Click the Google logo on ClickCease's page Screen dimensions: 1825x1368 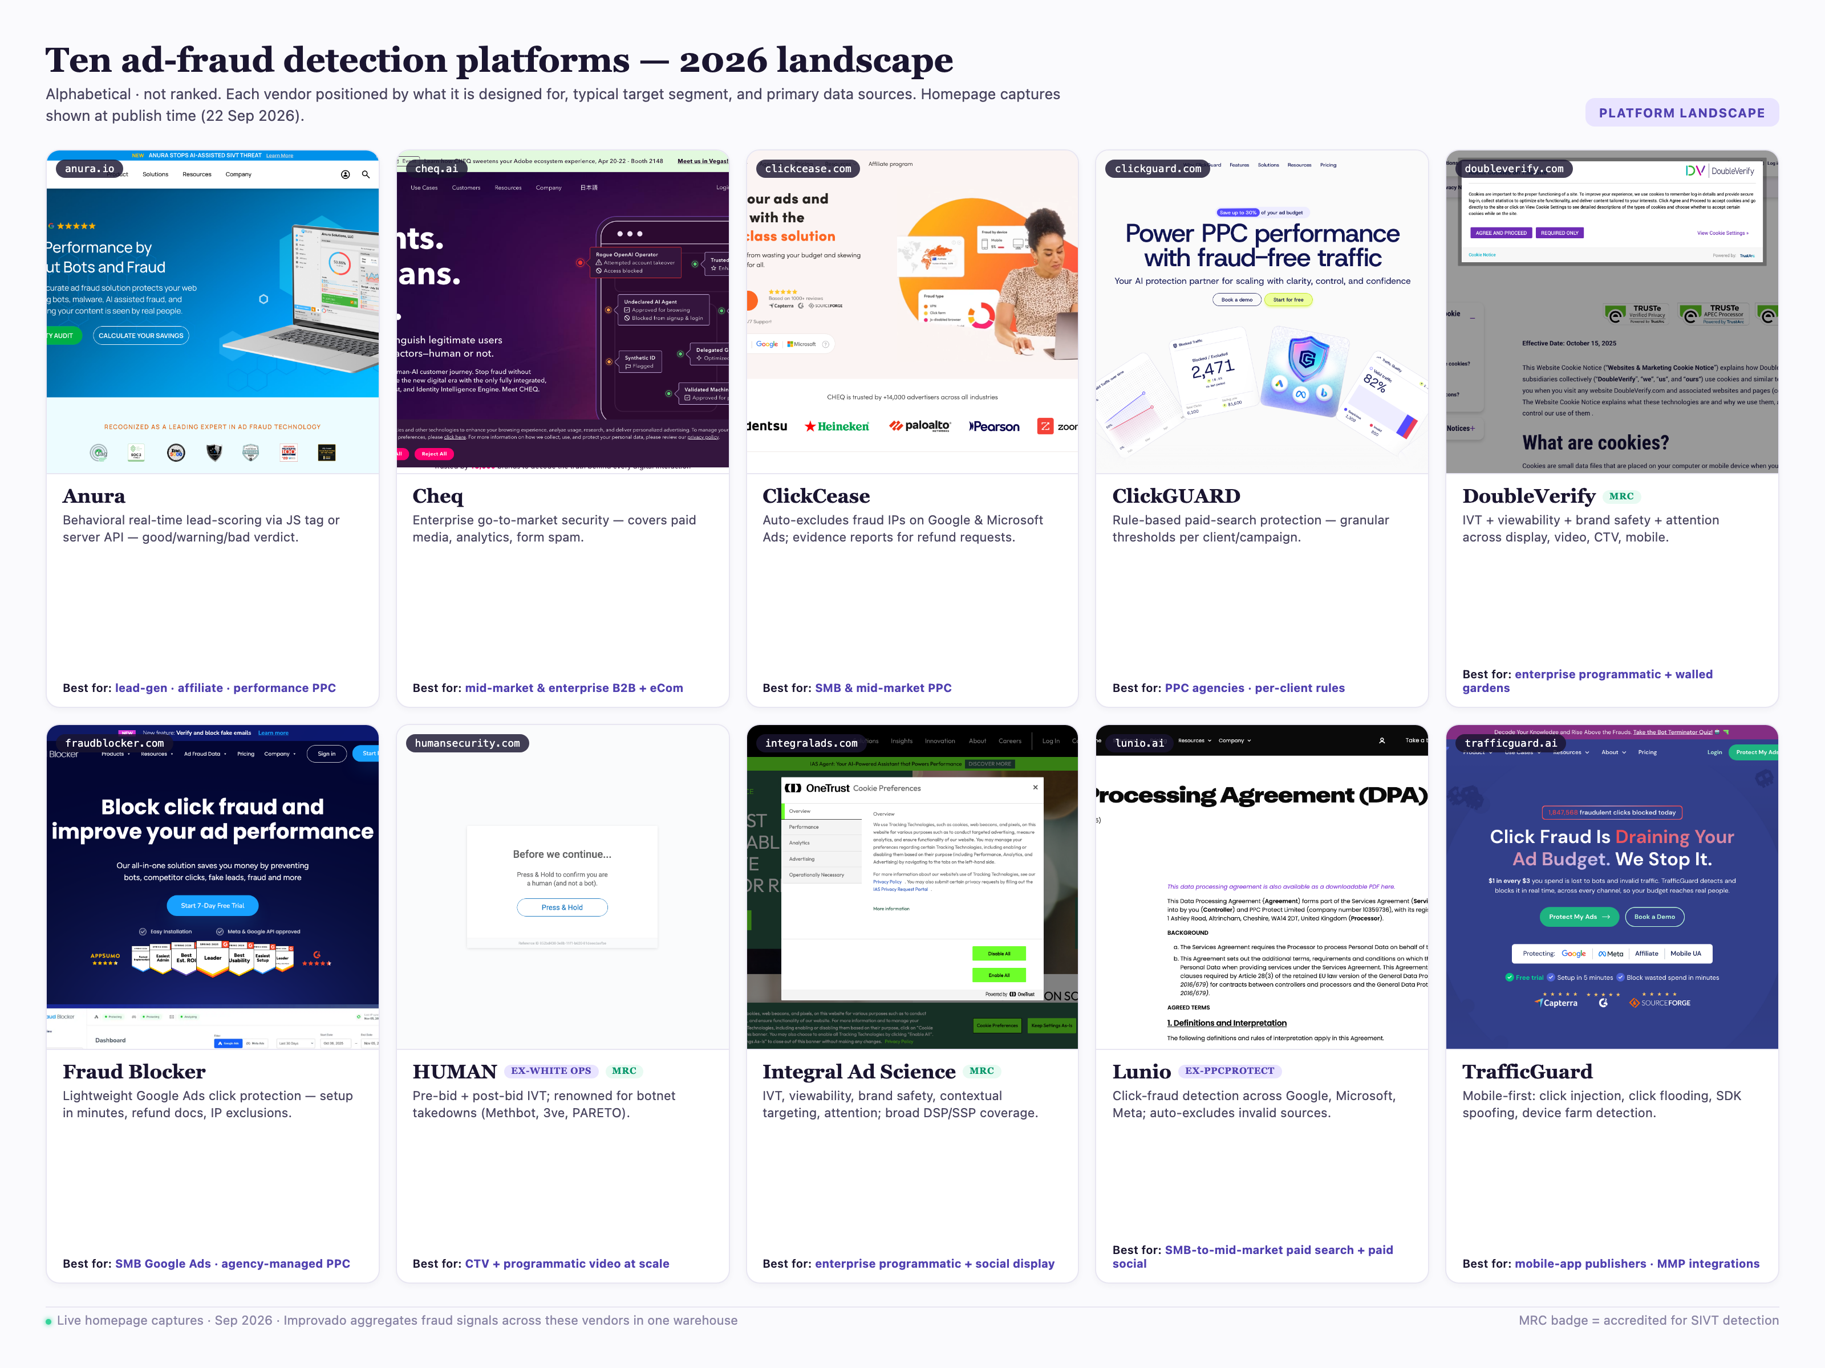click(x=766, y=344)
